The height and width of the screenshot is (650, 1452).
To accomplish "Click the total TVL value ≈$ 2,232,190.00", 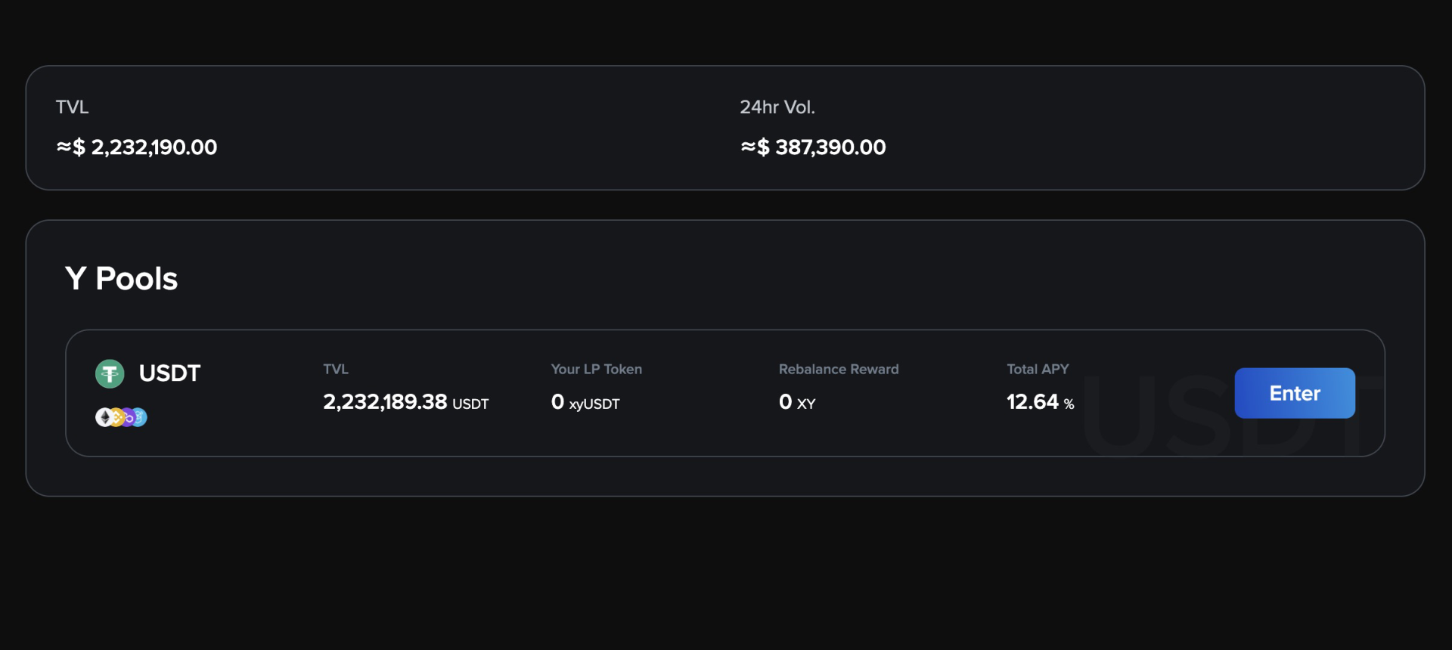I will 137,147.
